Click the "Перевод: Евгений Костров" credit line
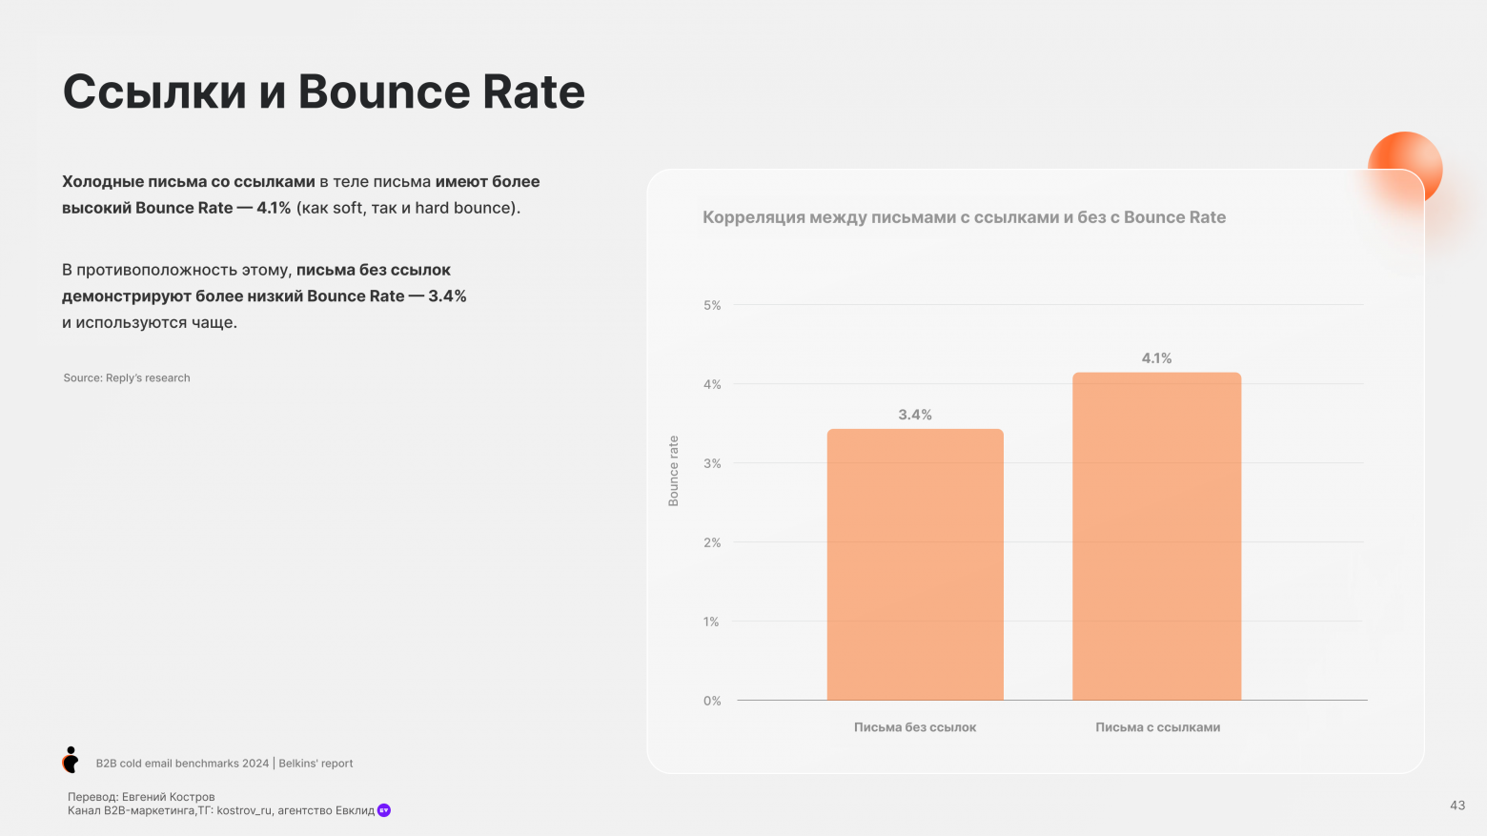 [x=141, y=797]
